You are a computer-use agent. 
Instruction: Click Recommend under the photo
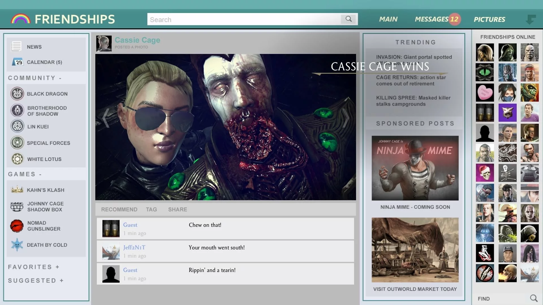pyautogui.click(x=119, y=209)
